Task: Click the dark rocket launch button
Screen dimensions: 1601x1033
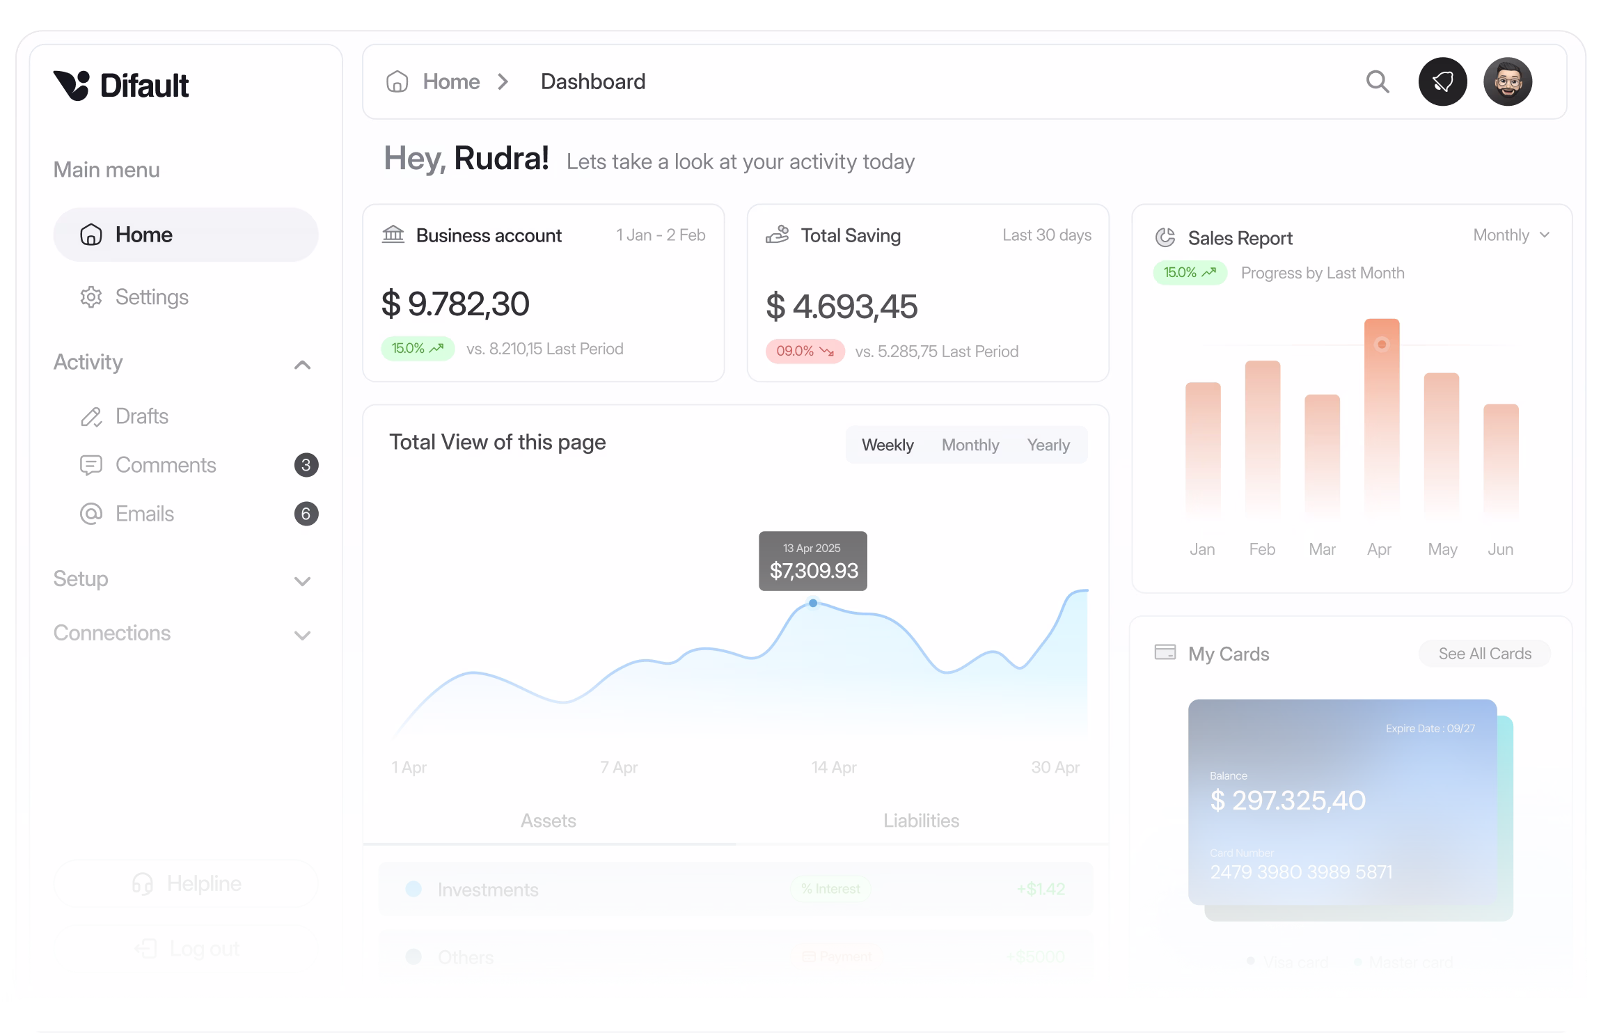Action: click(x=1442, y=81)
